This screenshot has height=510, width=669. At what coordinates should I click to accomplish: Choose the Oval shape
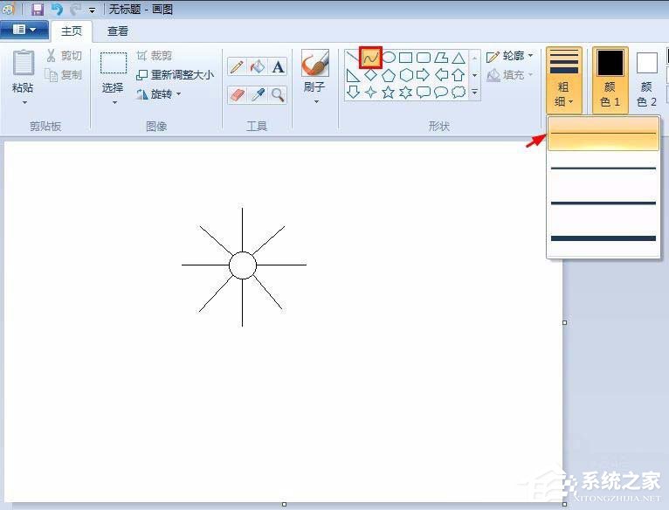pos(389,57)
